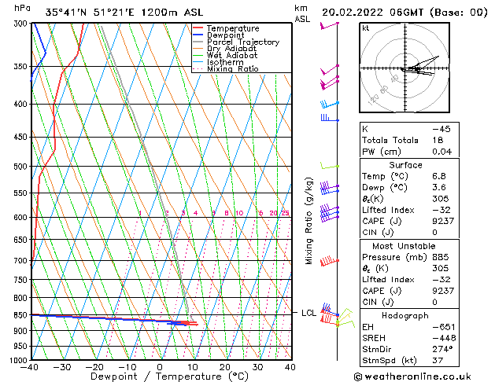495x382 pixels.
Task: Click the Pressure (mb) value 885
Action: pyautogui.click(x=441, y=257)
